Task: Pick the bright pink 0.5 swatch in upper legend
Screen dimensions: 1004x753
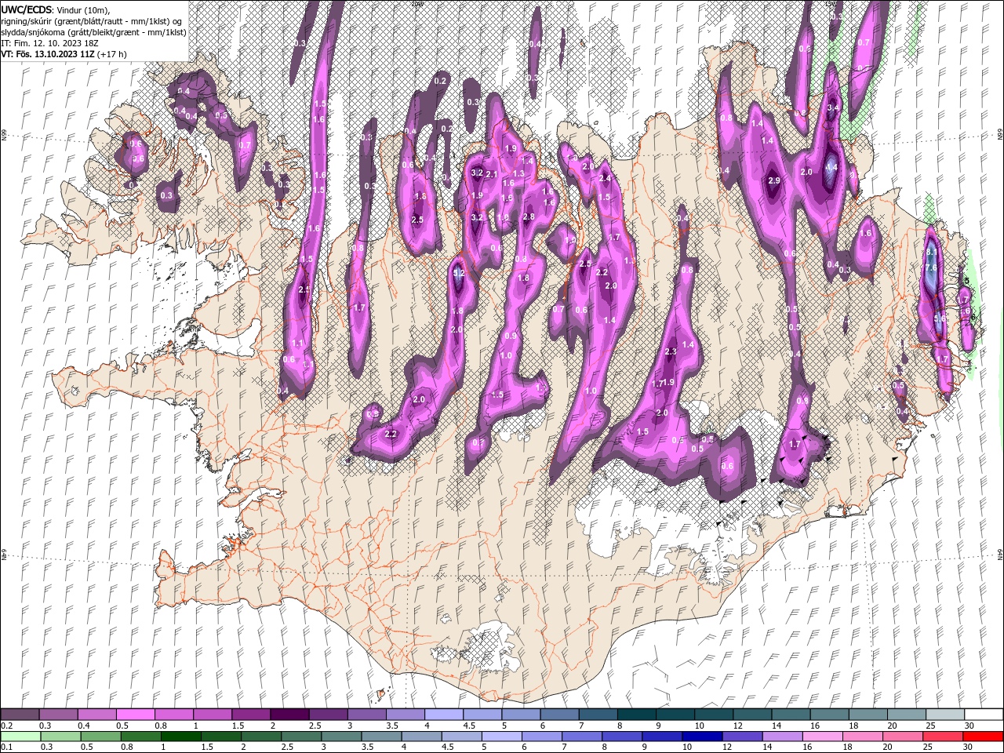Action: click(136, 714)
